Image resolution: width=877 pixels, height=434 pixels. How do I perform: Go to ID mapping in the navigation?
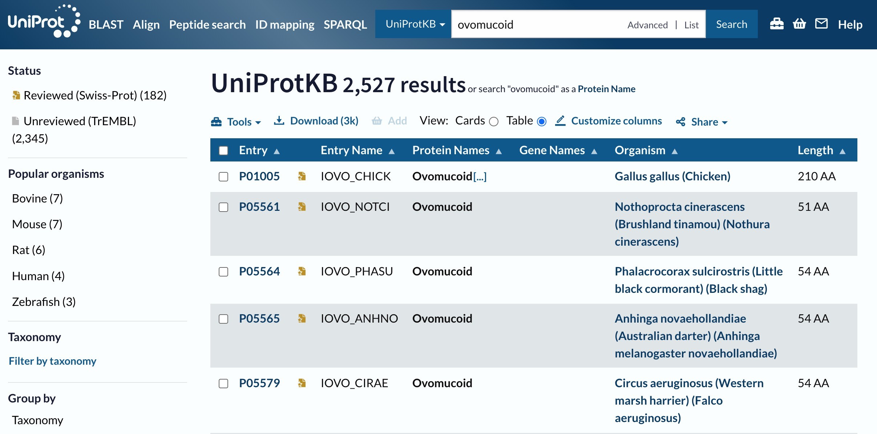click(x=284, y=24)
